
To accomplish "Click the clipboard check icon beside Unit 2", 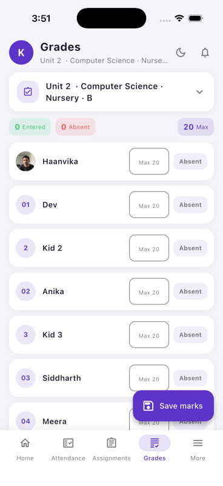I will click(x=28, y=92).
